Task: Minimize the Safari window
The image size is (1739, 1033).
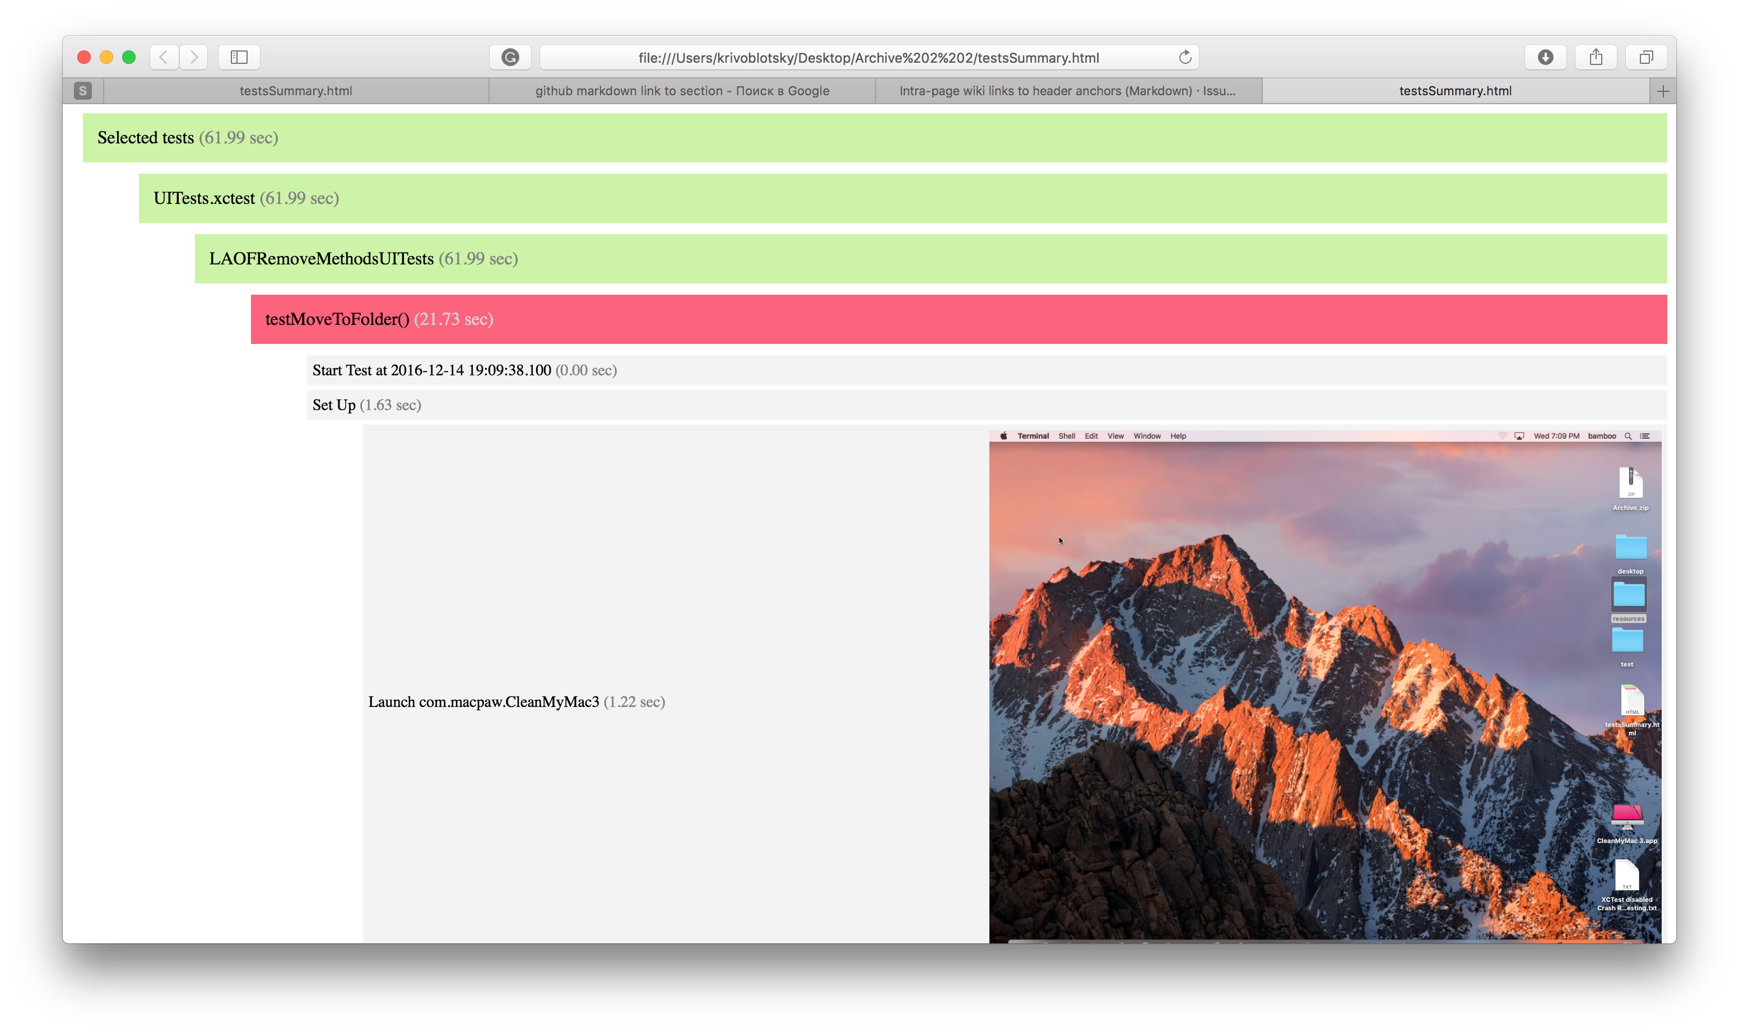Action: (x=106, y=57)
